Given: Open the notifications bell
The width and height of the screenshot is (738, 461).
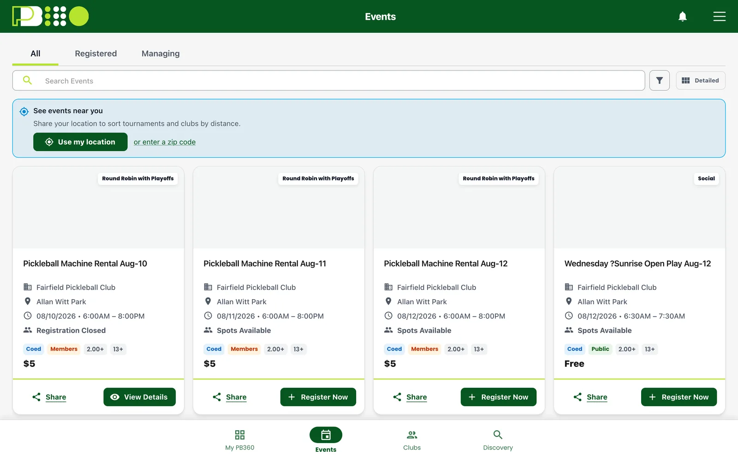Looking at the screenshot, I should click(x=683, y=17).
